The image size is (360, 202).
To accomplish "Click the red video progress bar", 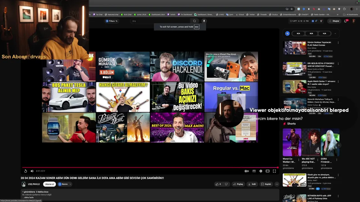I will (150, 167).
